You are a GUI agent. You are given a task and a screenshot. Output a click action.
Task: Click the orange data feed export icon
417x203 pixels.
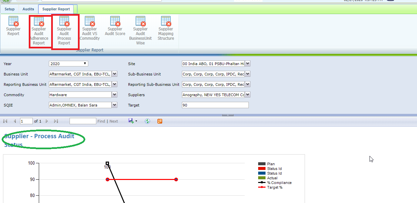160,121
